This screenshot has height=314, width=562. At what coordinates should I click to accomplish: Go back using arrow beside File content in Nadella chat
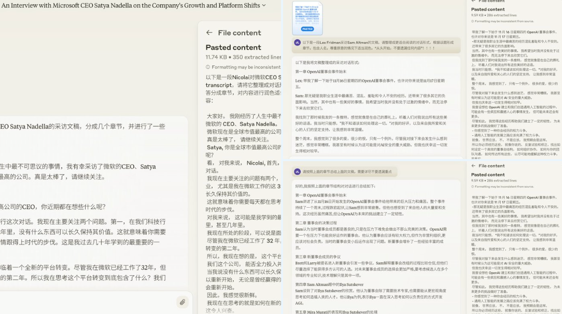pyautogui.click(x=209, y=33)
